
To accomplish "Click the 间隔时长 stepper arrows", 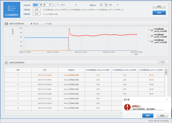I will (105, 5).
